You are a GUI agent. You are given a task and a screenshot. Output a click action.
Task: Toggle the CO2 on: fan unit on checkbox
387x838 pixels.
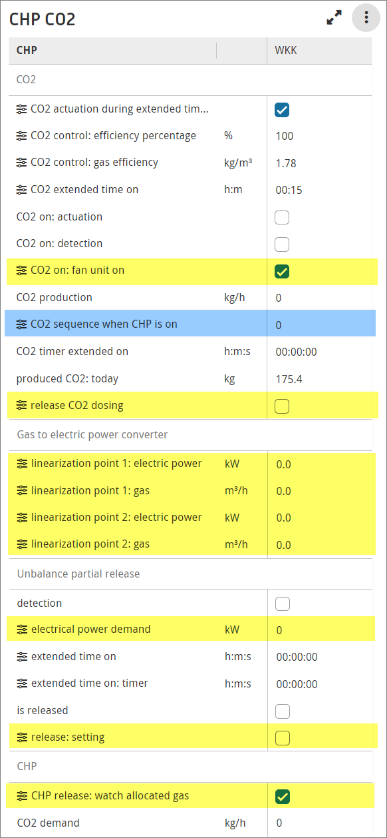click(282, 271)
